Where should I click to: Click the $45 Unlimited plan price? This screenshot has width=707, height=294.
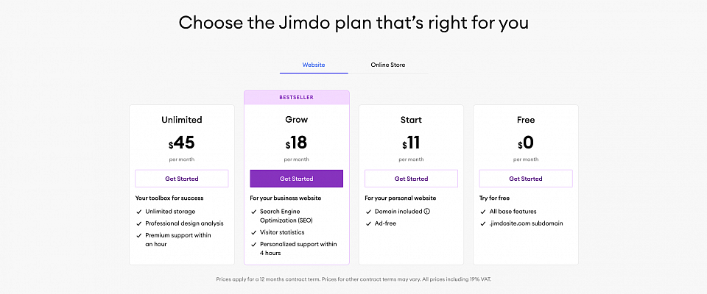(181, 143)
